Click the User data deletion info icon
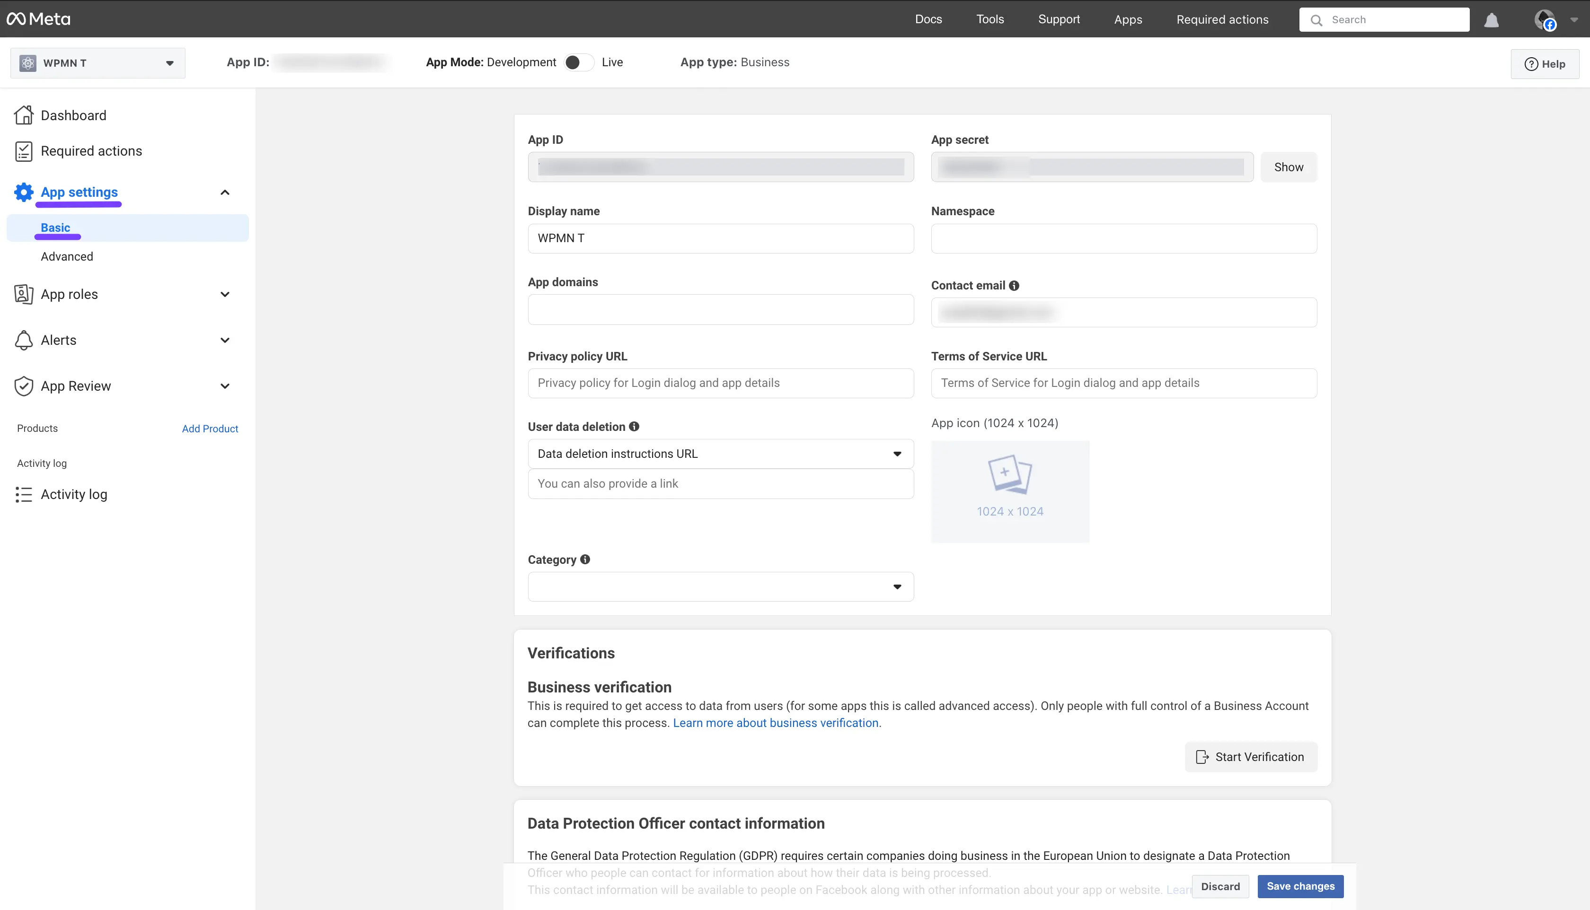This screenshot has height=910, width=1590. 634,426
